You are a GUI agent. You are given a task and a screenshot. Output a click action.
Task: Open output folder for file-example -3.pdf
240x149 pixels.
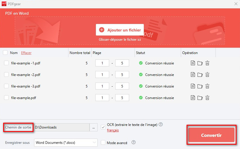200,86
